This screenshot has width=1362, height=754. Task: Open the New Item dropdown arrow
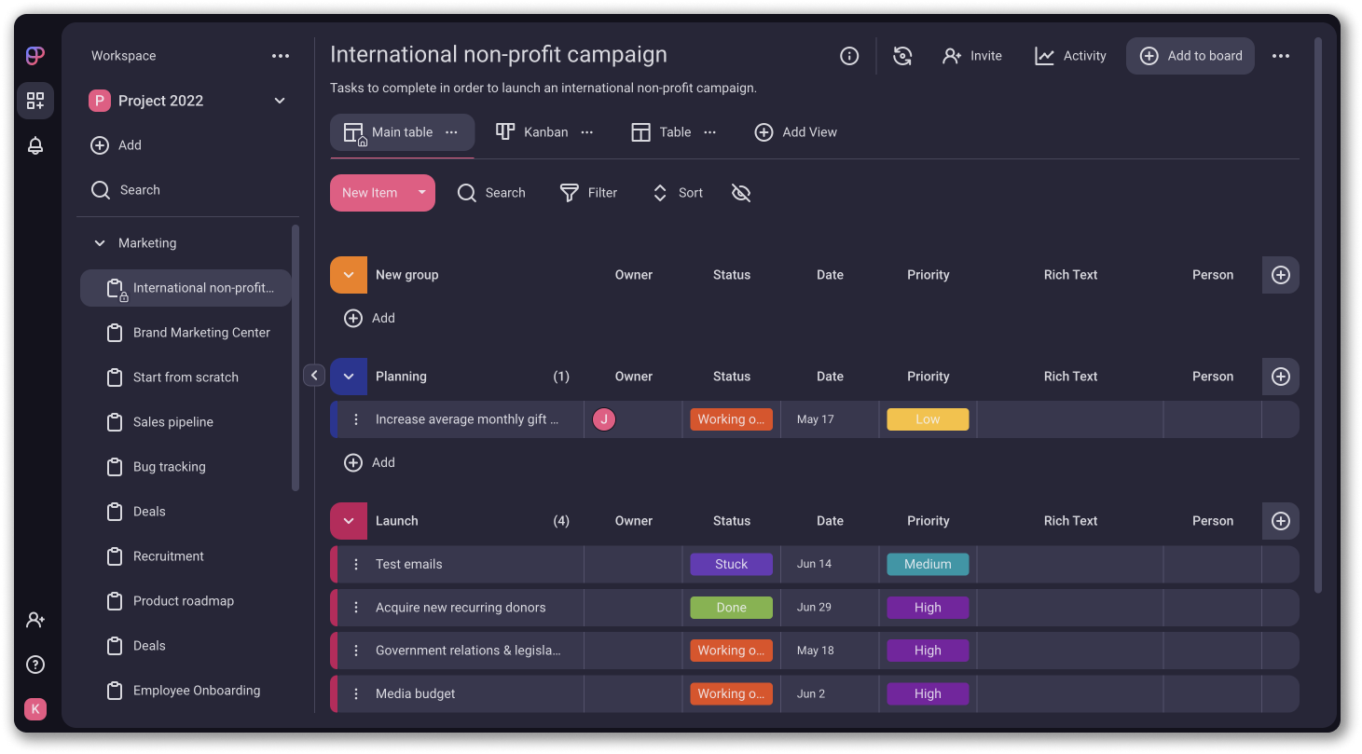tap(421, 192)
